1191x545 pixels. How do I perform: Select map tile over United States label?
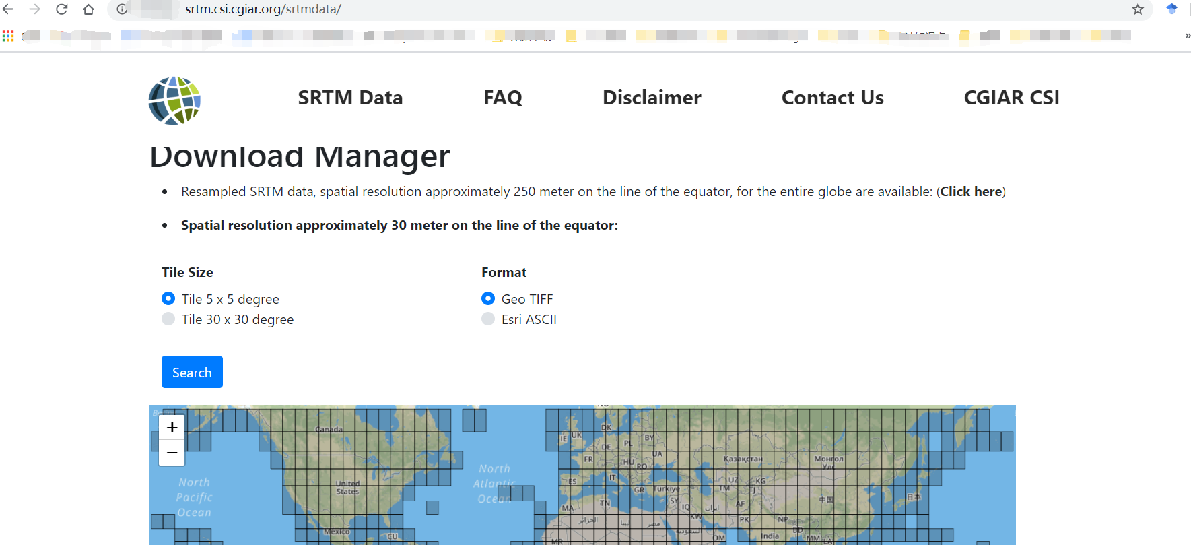[347, 488]
